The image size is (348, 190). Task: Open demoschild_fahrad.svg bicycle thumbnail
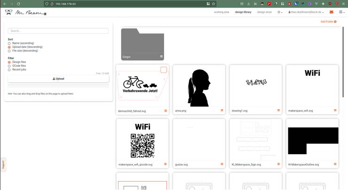pos(142,86)
